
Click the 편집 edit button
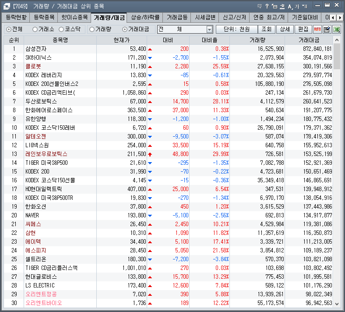tap(303, 29)
